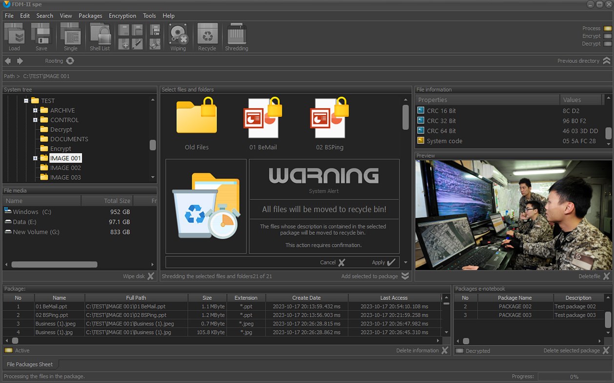Image resolution: width=614 pixels, height=383 pixels.
Task: Launch the Shredding tool icon
Action: coord(237,34)
